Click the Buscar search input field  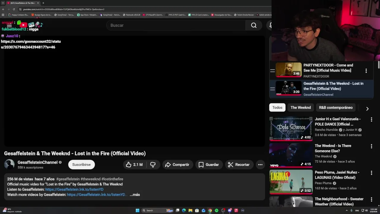pos(176,25)
